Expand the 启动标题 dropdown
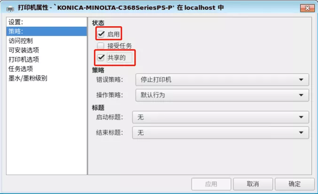 (220, 117)
